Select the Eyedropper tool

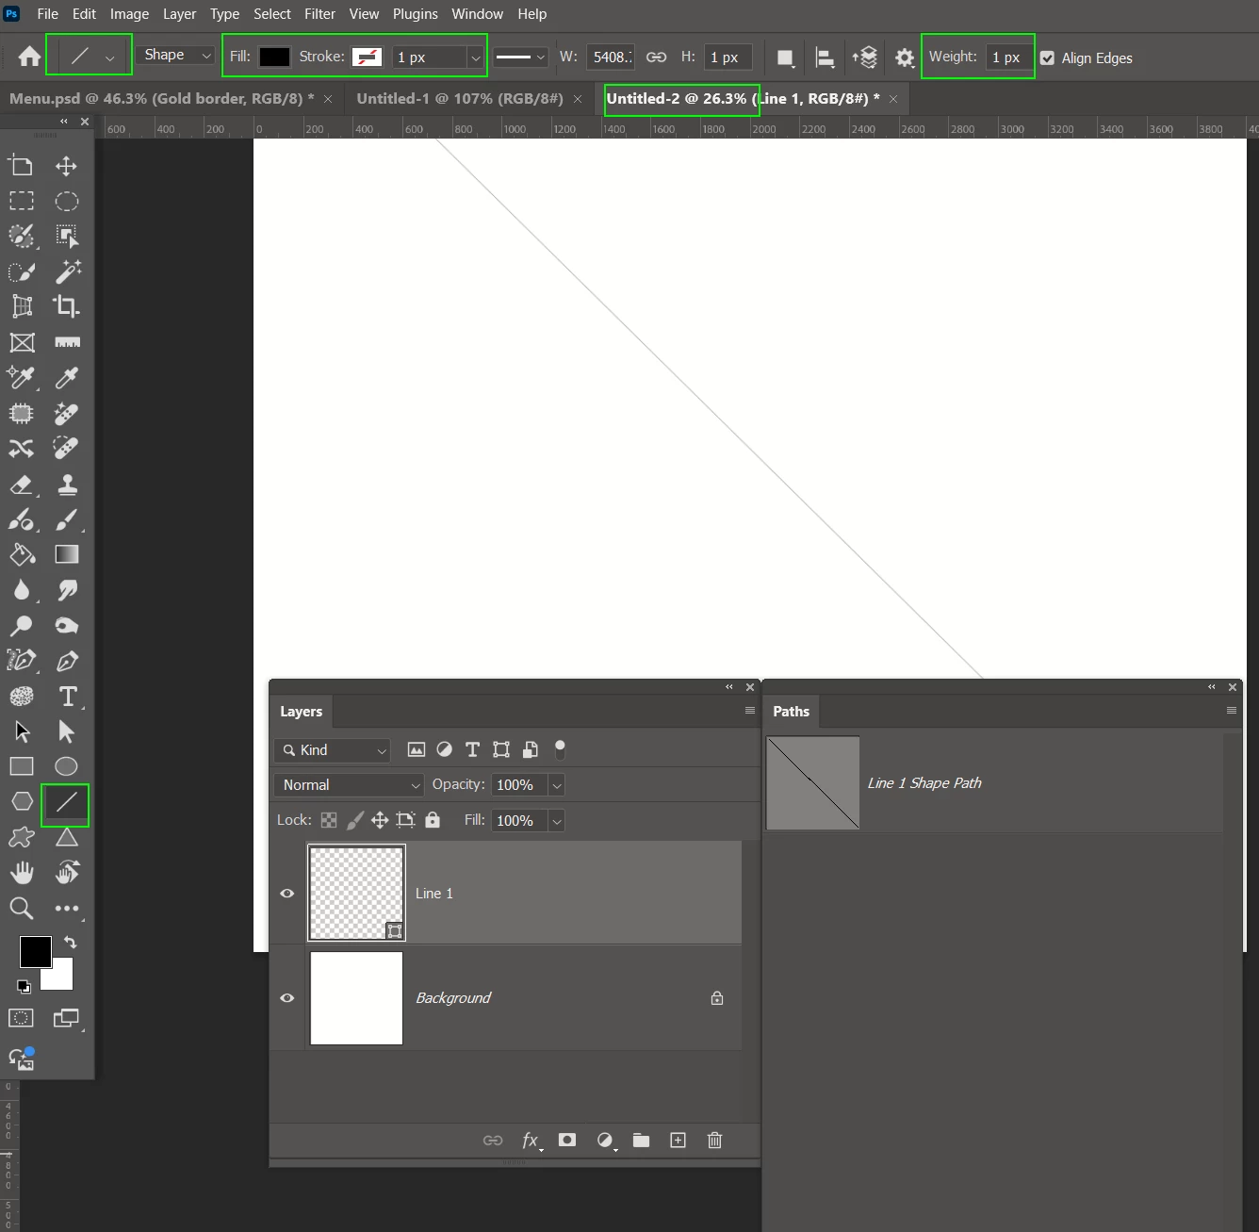pos(66,378)
